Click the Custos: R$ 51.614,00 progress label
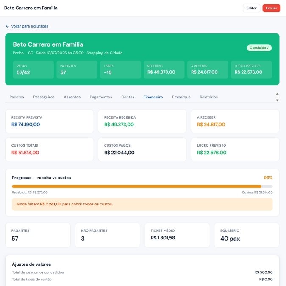This screenshot has height=286, width=286. click(x=257, y=192)
